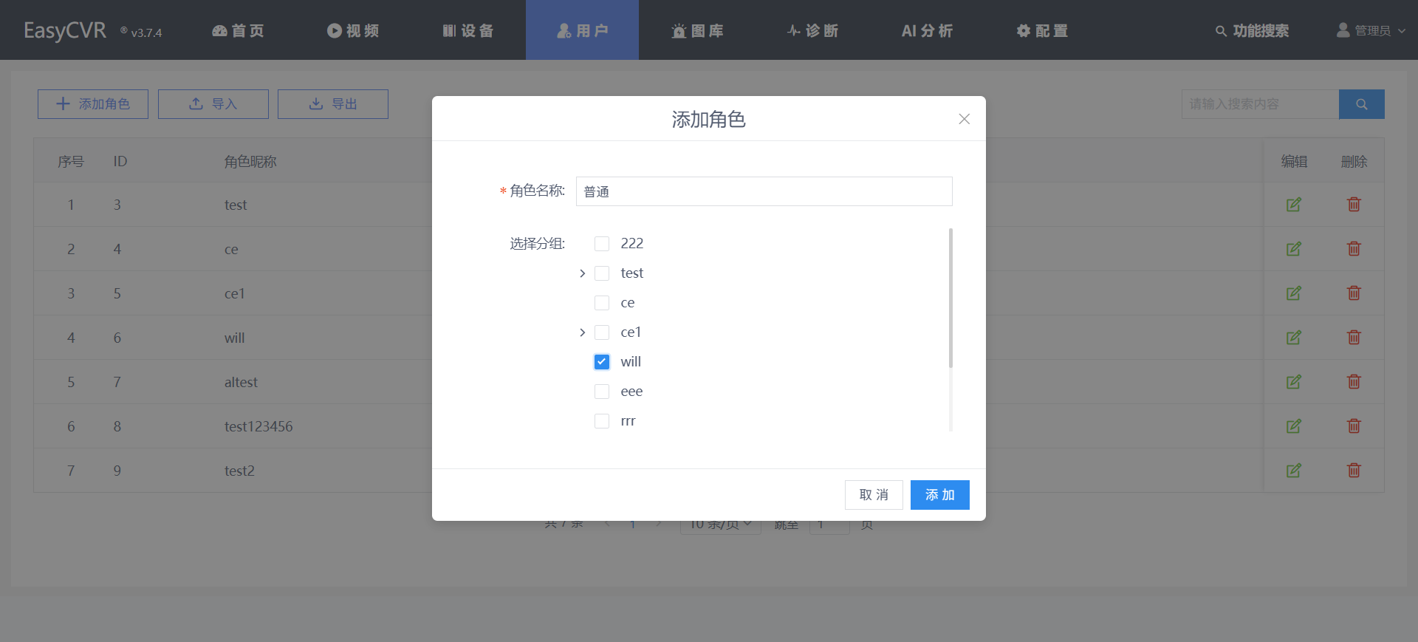The height and width of the screenshot is (642, 1418).
Task: Click the blue 添加 confirm button
Action: tap(939, 495)
